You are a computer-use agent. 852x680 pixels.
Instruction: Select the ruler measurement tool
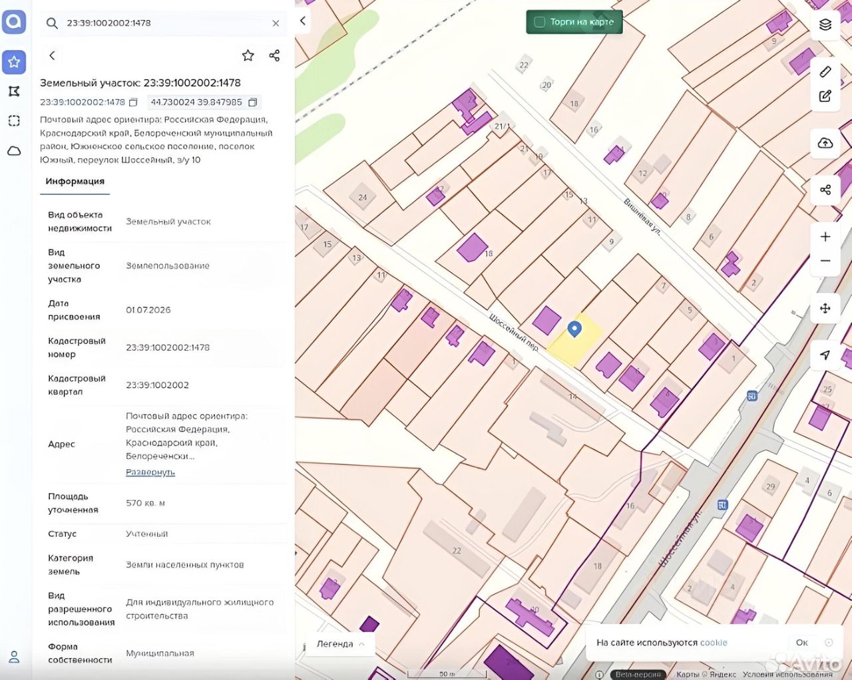[825, 71]
